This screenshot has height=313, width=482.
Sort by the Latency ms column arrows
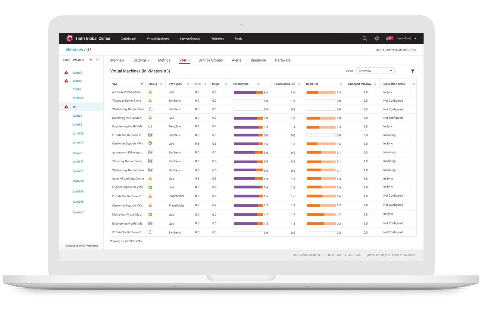pos(258,84)
